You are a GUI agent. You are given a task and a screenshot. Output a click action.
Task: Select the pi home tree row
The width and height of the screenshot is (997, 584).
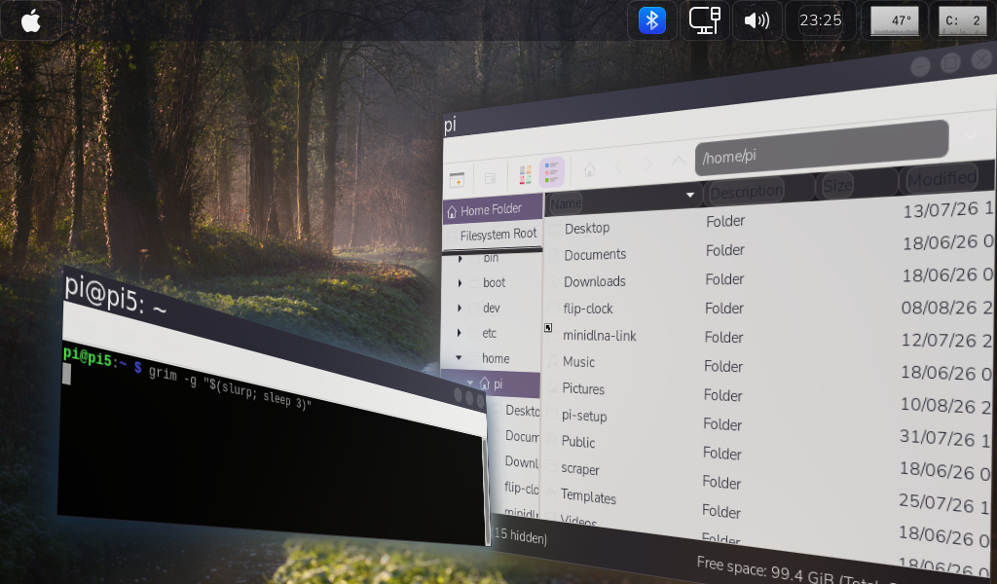pos(491,383)
